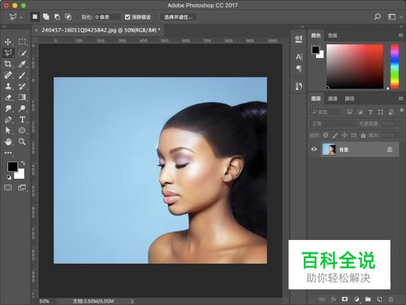This screenshot has width=406, height=305.
Task: Select the Clone Stamp tool
Action: (x=8, y=86)
